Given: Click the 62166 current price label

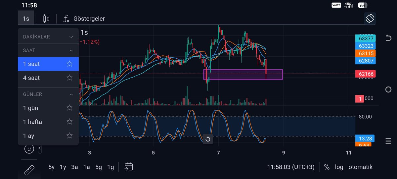Looking at the screenshot, I should 366,74.
